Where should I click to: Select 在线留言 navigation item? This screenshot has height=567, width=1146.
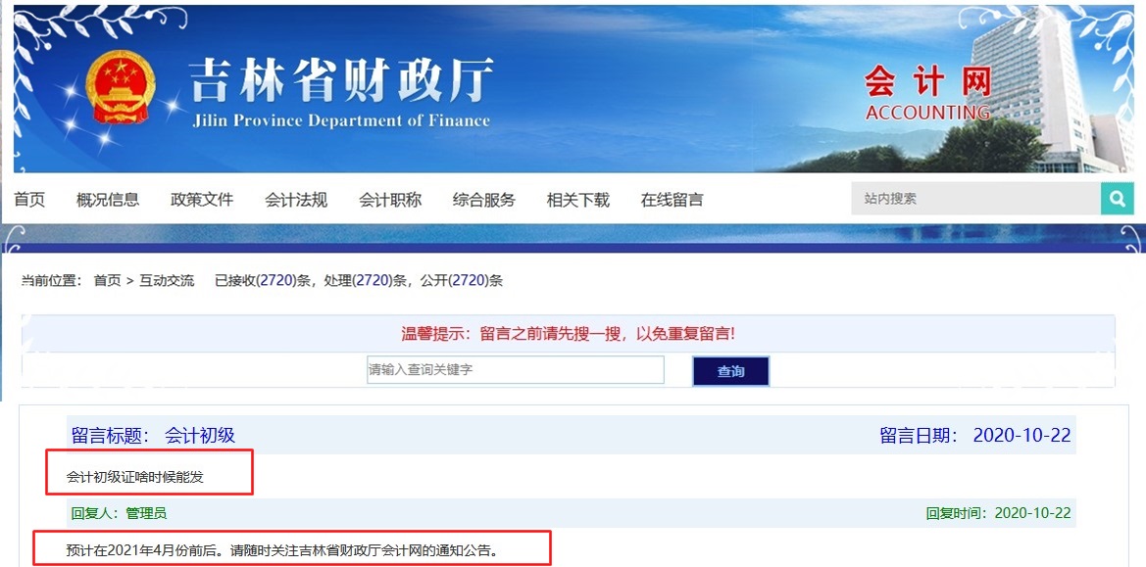(x=673, y=200)
